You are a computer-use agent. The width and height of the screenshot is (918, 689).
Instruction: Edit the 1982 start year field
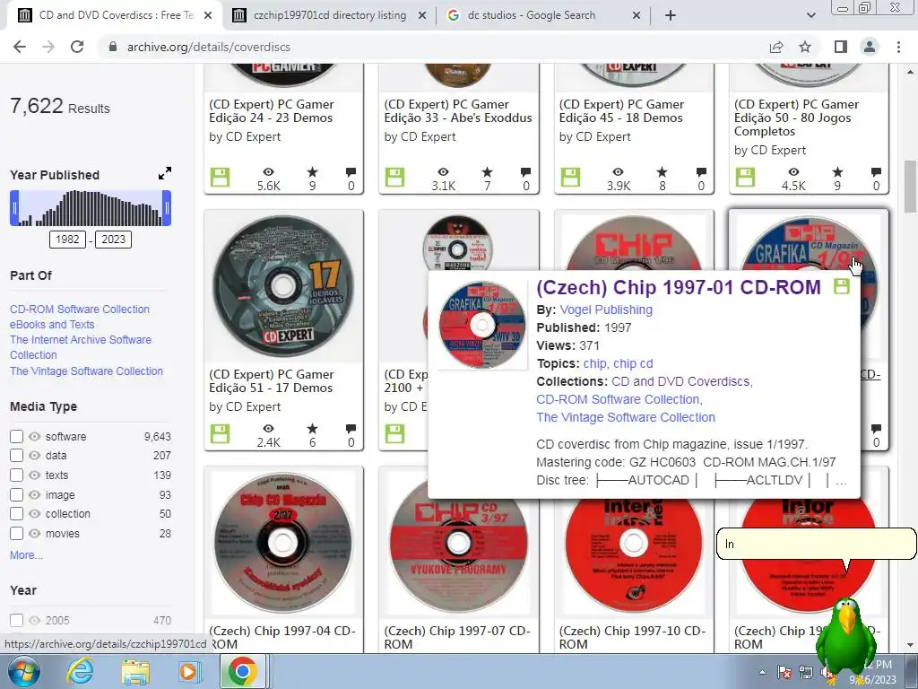point(67,239)
